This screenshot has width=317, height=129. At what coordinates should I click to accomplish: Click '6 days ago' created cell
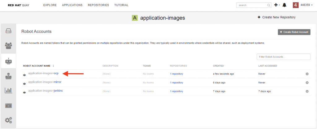[219, 83]
